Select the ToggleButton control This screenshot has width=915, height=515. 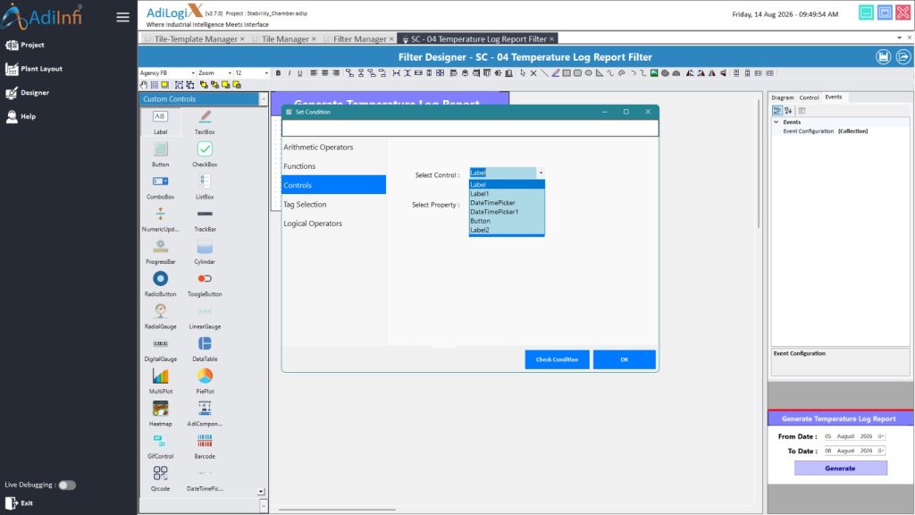tap(205, 284)
